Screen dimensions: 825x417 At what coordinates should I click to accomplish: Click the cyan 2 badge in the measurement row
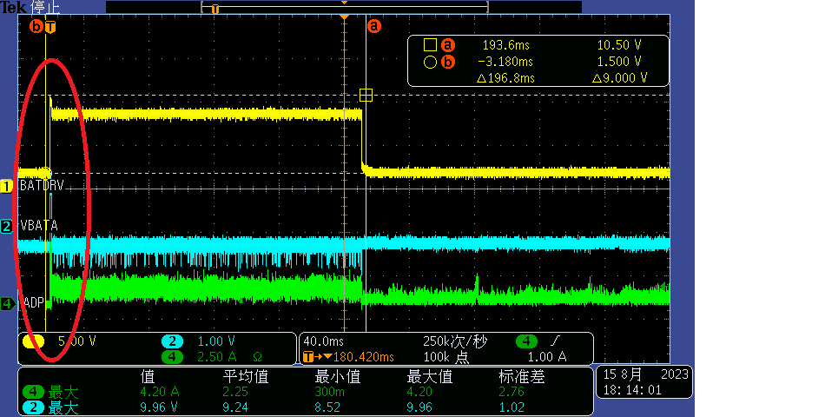click(33, 407)
